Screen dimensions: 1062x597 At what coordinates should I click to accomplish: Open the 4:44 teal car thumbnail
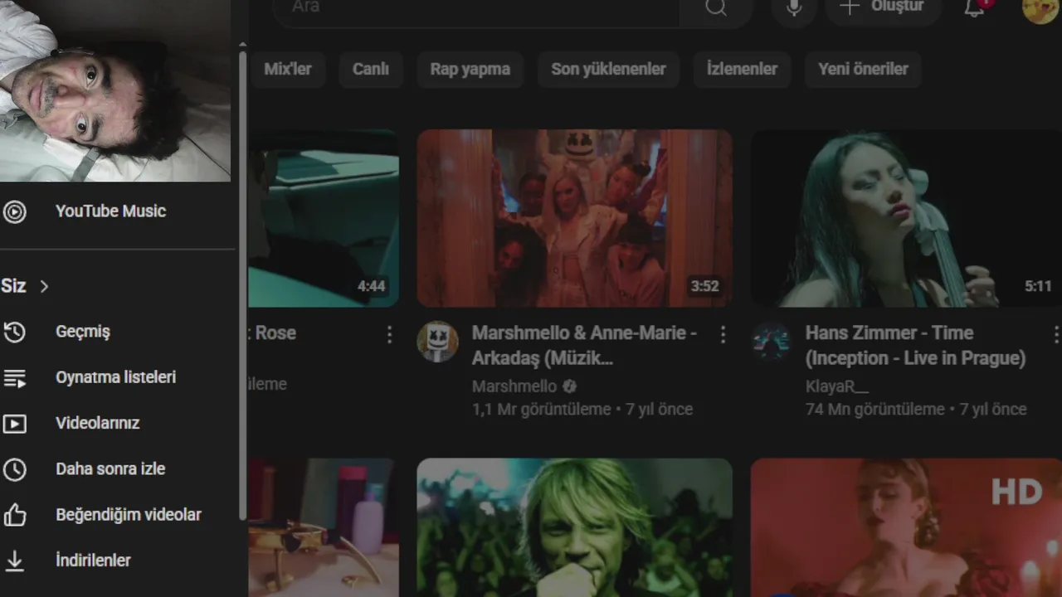coord(324,218)
